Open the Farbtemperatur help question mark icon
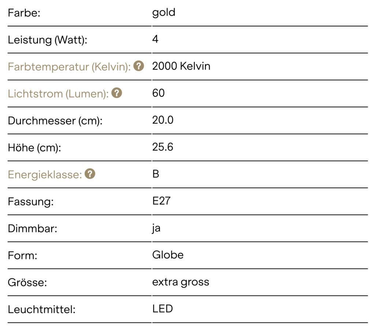375x327 pixels. (x=139, y=66)
